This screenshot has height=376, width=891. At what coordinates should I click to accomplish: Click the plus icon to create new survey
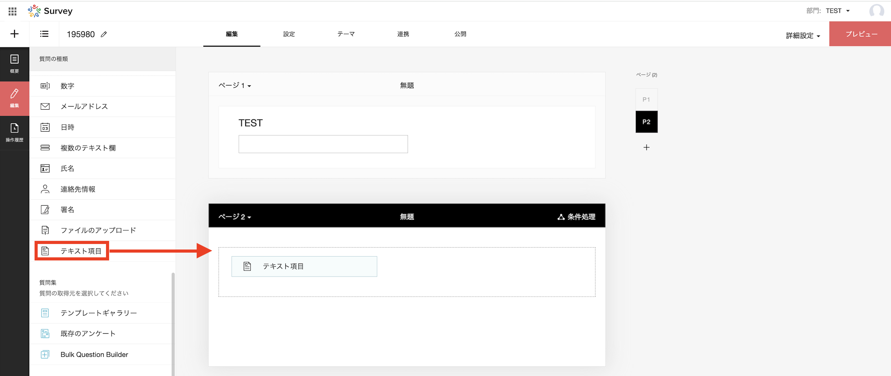(15, 34)
